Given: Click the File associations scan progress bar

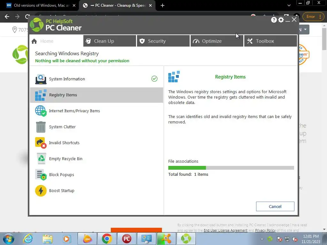Looking at the screenshot, I should click(x=231, y=168).
